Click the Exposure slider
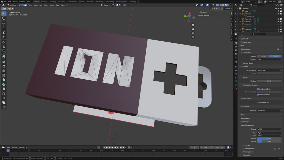Viewport: 284px width, 160px height. tap(269, 139)
